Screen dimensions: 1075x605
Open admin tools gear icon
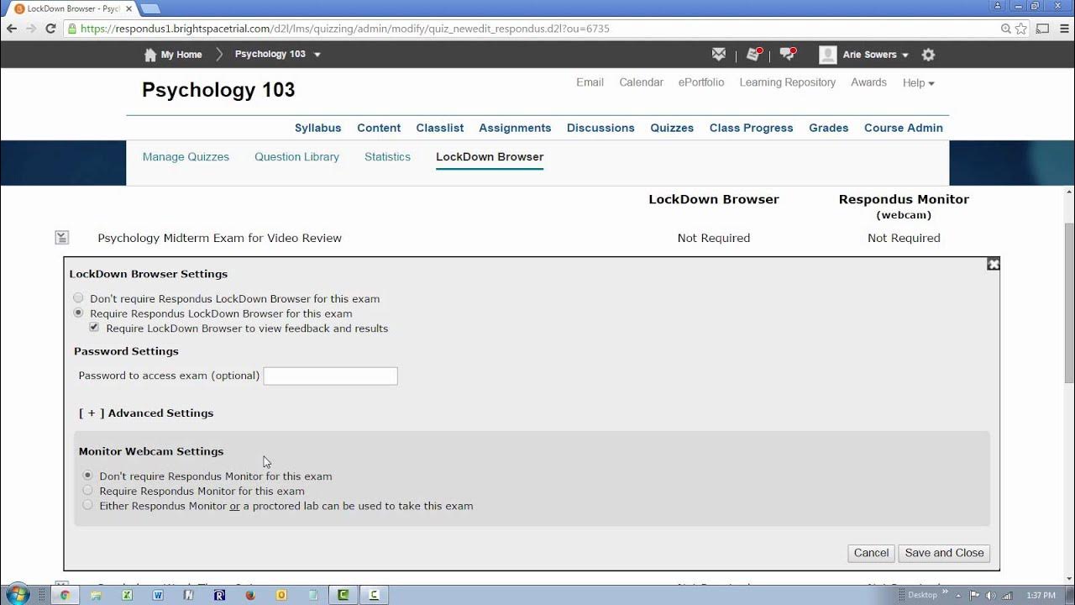[x=928, y=55]
